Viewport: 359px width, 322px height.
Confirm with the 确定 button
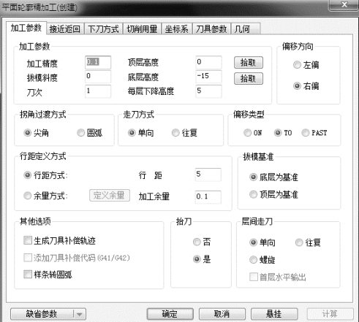coord(170,314)
